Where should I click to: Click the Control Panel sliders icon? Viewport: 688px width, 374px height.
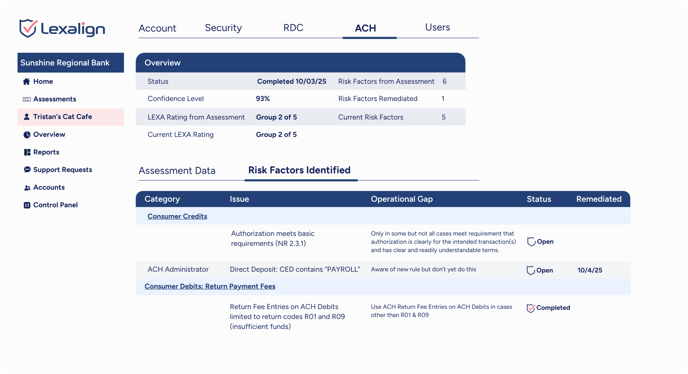click(x=27, y=205)
